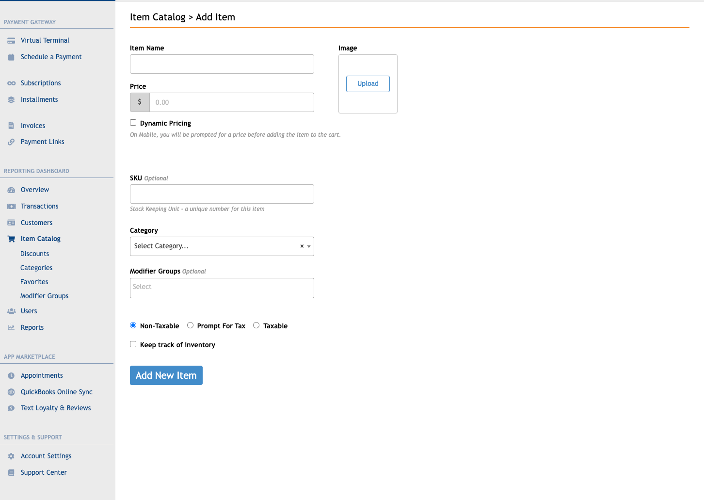Go to the Users page
This screenshot has width=704, height=500.
coord(29,311)
